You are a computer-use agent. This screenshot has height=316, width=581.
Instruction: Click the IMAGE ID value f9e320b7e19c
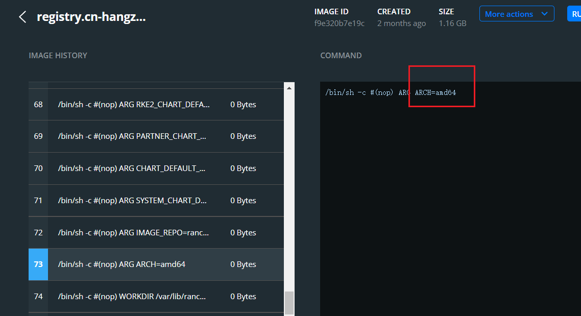[340, 23]
